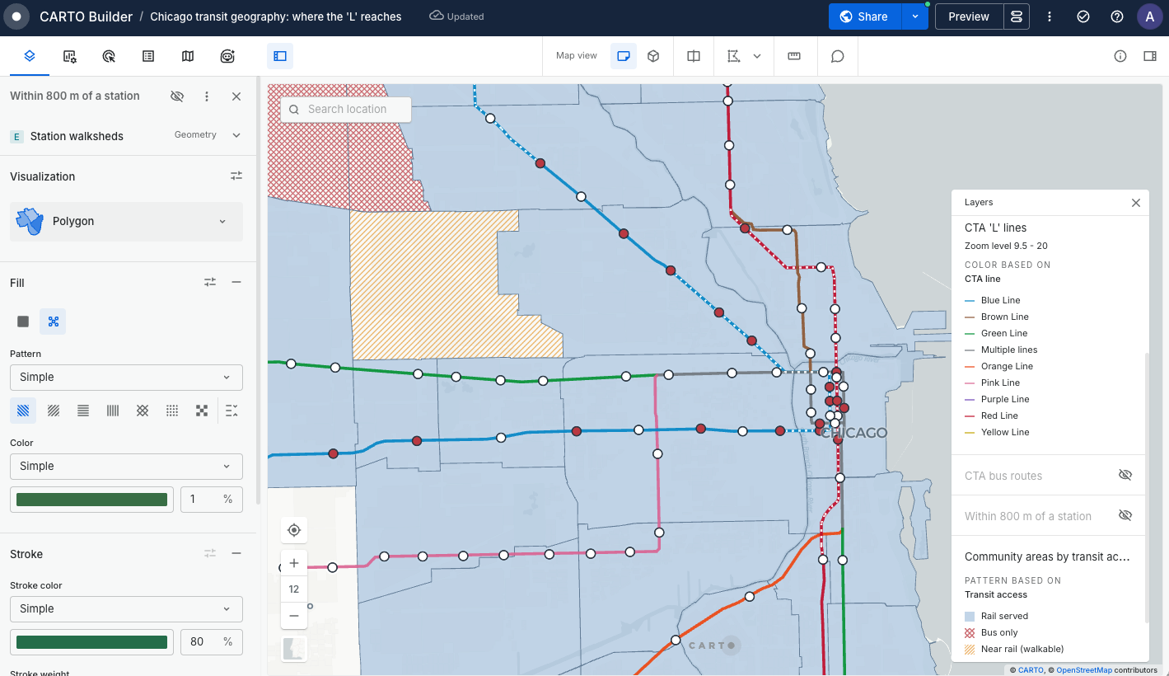
Task: Open the Pattern 'Simple' dropdown
Action: (126, 377)
